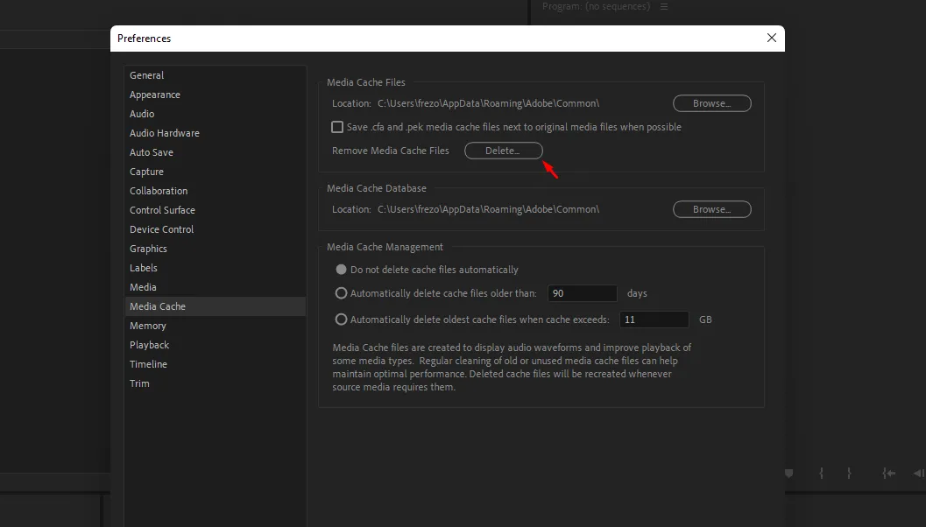Click Mark Out icon in Program monitor
This screenshot has width=926, height=527.
coord(849,474)
